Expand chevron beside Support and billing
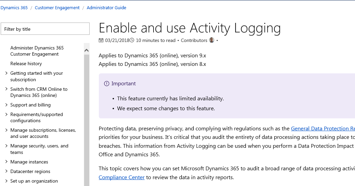355x186 pixels. click(6, 105)
